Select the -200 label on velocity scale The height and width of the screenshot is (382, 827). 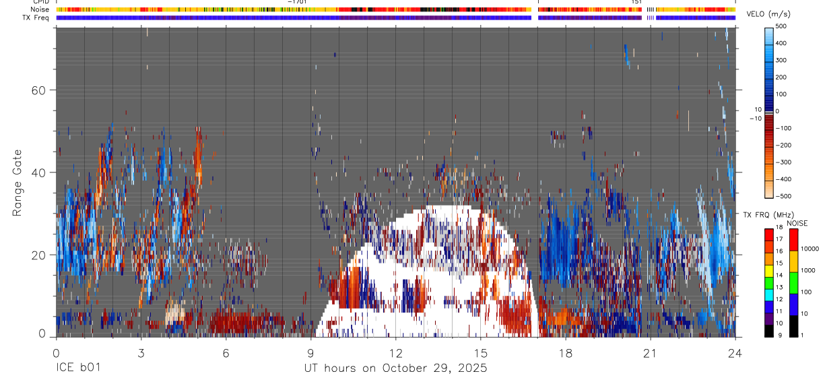(x=784, y=146)
